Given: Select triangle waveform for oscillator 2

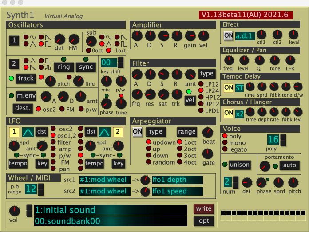Looking at the screenshot, I should pyautogui.click(x=26, y=60).
